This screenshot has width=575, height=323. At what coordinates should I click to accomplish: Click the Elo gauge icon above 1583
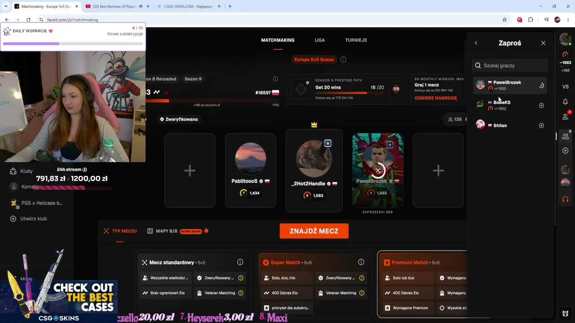[x=566, y=55]
